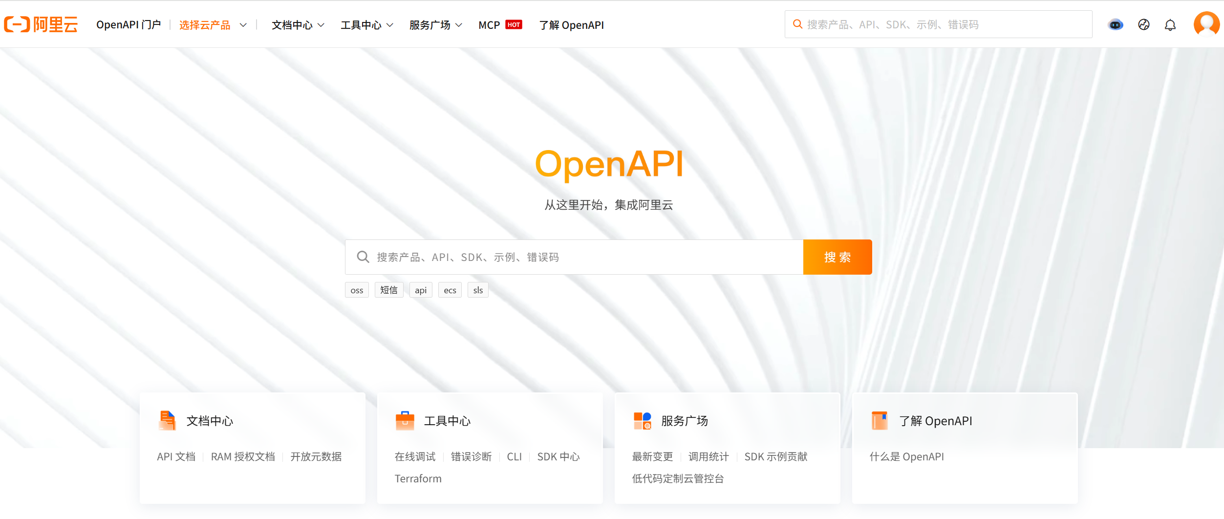
Task: Expand the 服务广场 nav dropdown arrow
Action: pos(459,25)
